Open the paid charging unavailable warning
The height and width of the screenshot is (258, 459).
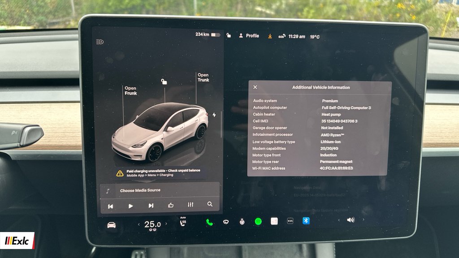(x=160, y=173)
